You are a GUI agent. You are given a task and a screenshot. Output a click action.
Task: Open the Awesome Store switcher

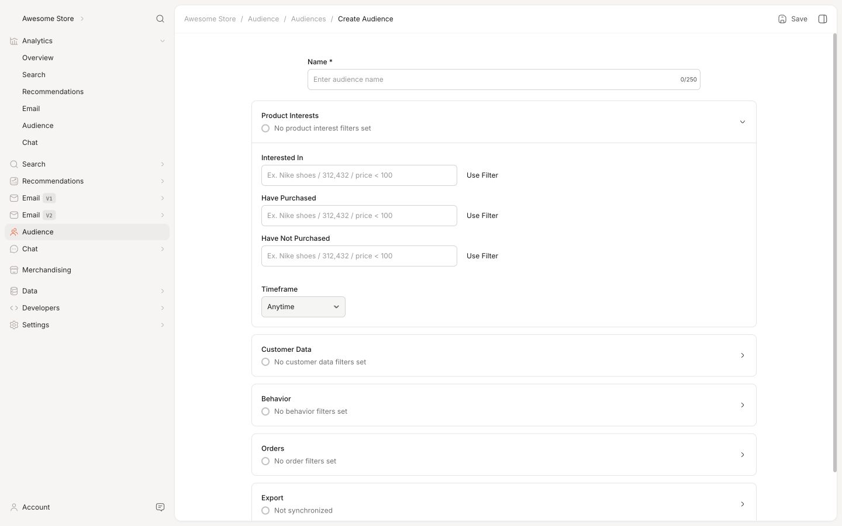pos(53,19)
